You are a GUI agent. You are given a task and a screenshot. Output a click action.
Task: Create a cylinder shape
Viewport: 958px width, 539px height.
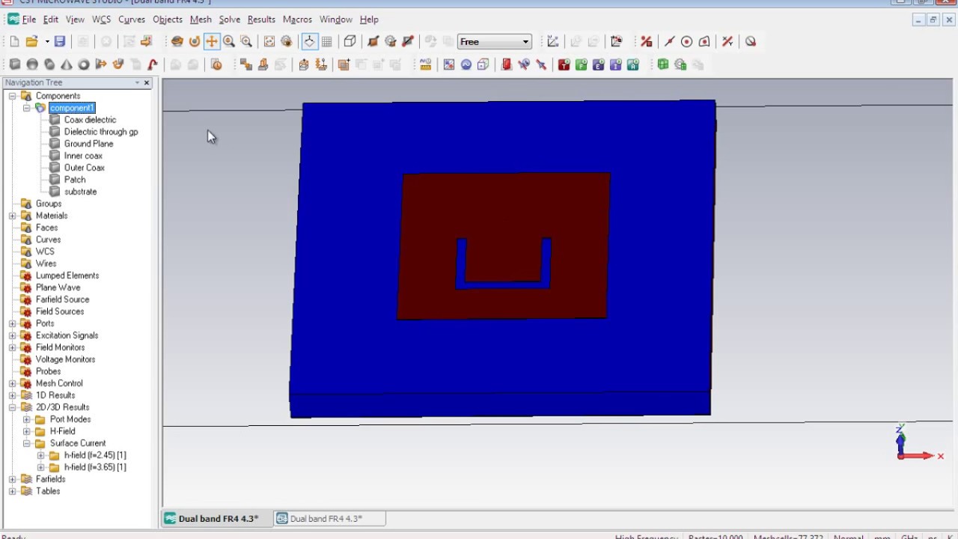(x=49, y=65)
